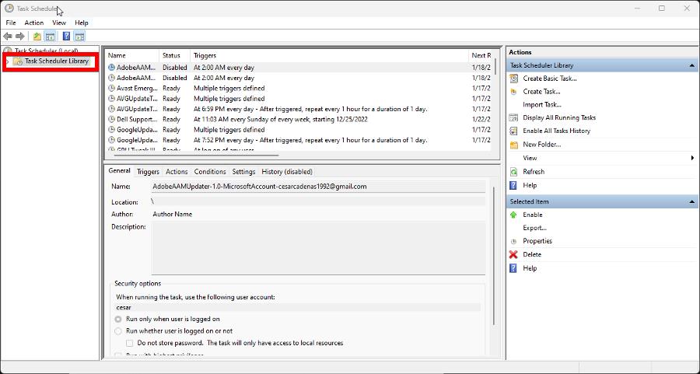This screenshot has height=374, width=700.
Task: Select the General tab
Action: coord(119,171)
